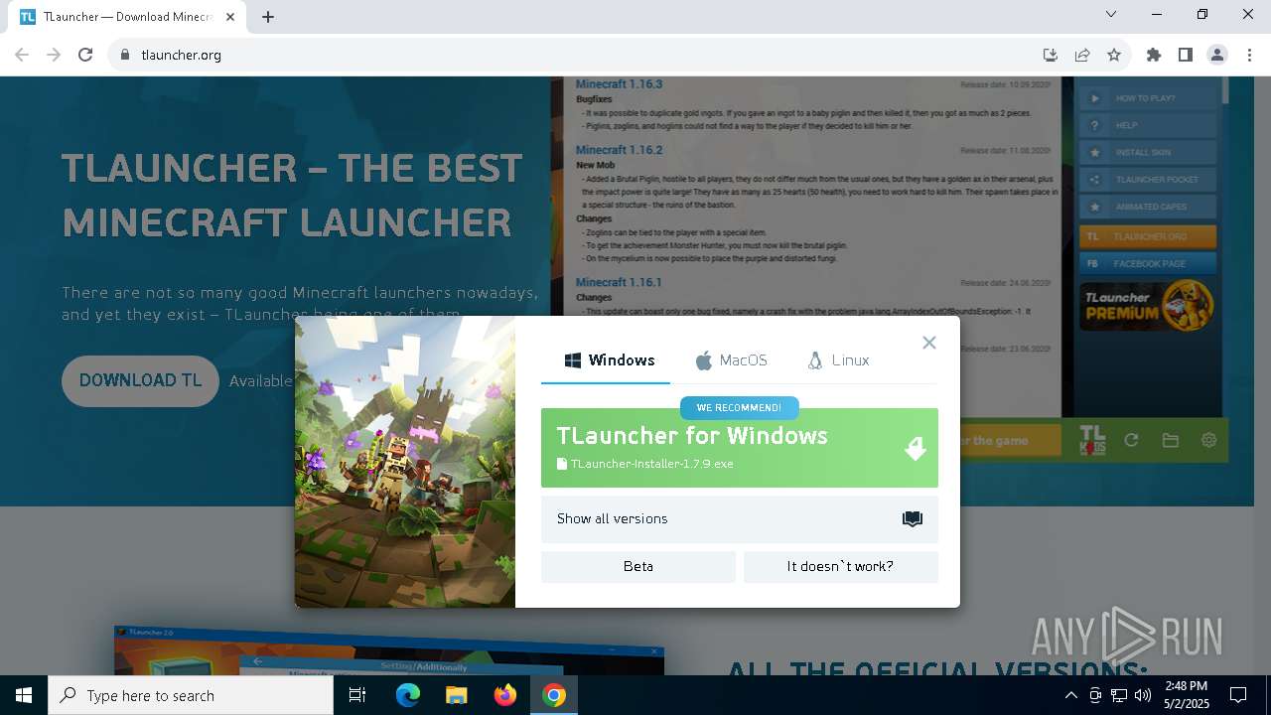Open the network icon in tray
The image size is (1271, 715).
click(1119, 695)
